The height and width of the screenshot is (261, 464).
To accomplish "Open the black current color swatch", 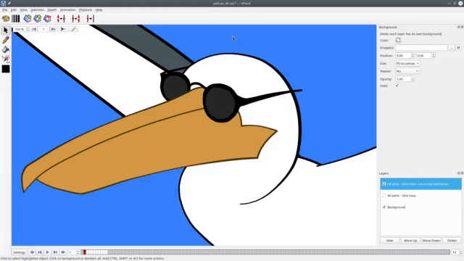I will pyautogui.click(x=6, y=69).
